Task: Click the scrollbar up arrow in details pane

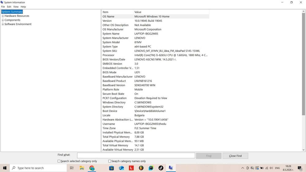Action: (304, 12)
